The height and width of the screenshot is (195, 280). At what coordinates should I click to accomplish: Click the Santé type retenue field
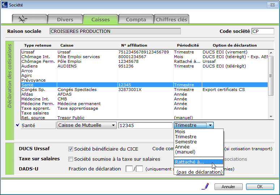click(x=38, y=125)
